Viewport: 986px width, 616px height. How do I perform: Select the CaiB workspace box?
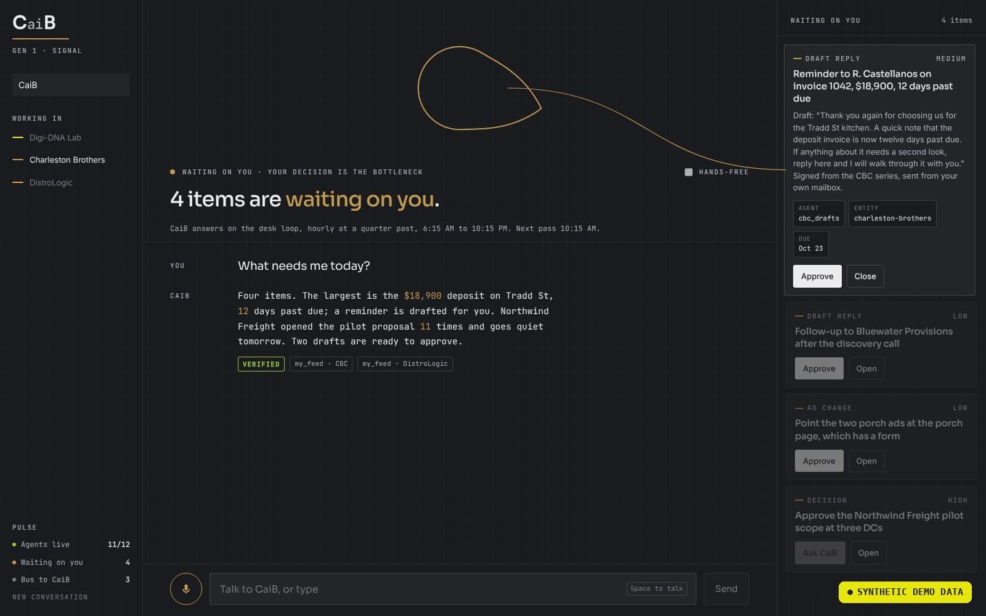(71, 85)
